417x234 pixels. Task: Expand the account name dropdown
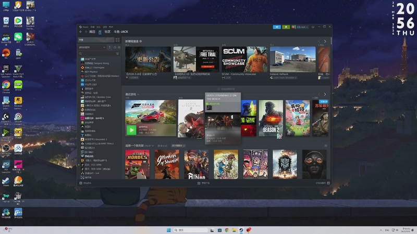point(302,27)
